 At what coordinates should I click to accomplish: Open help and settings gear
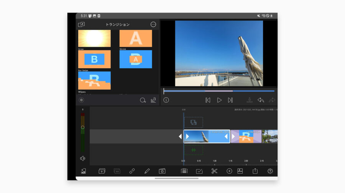pos(270,171)
